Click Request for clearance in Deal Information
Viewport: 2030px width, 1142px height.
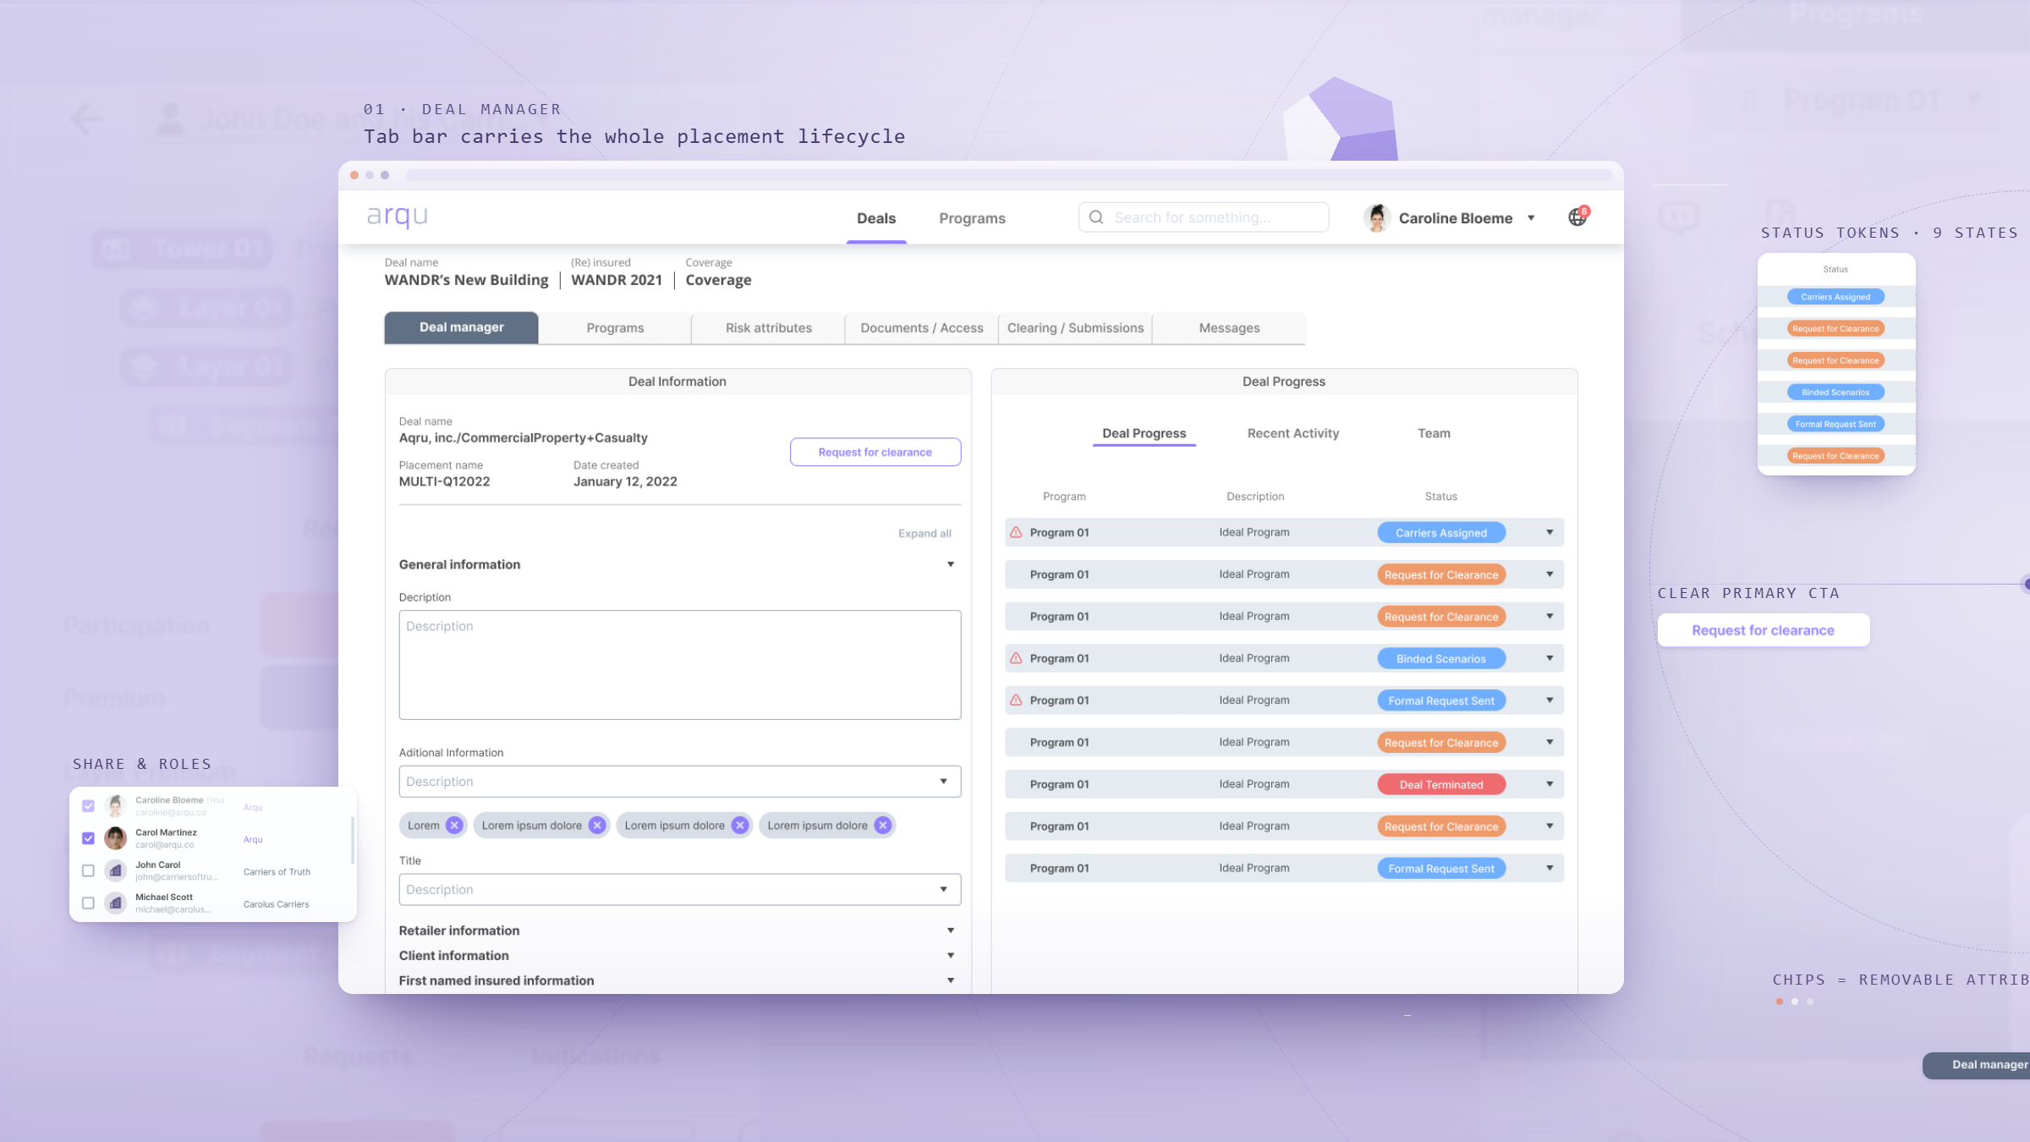[x=875, y=452]
